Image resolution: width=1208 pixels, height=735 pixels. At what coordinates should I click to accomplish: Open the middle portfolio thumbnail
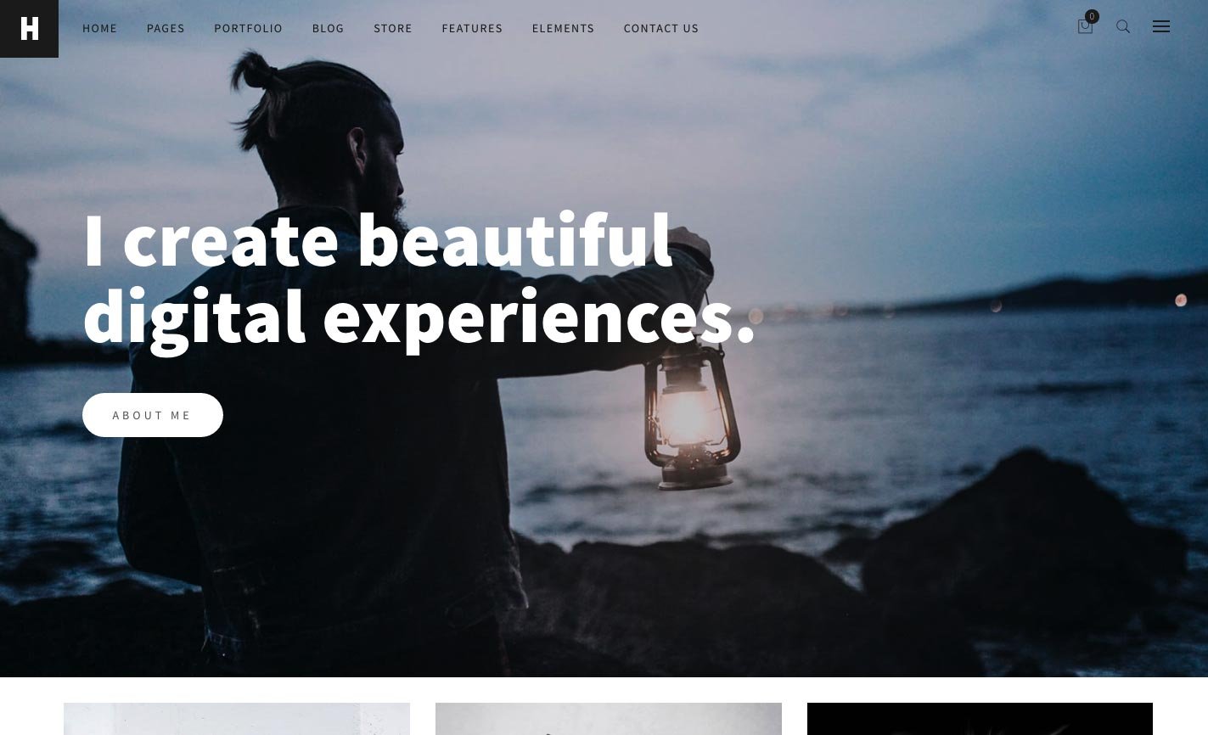[x=609, y=719]
